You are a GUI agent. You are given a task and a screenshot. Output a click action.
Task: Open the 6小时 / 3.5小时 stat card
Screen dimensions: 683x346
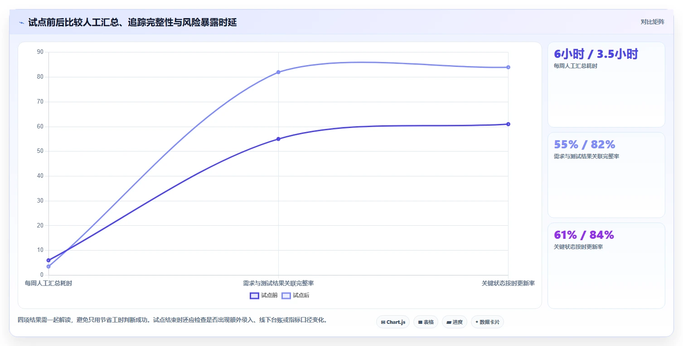pyautogui.click(x=606, y=85)
